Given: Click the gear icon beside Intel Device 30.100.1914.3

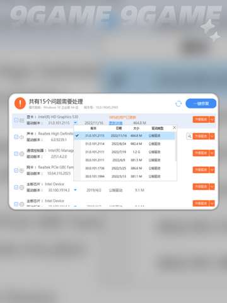Looking at the screenshot, I should click(x=21, y=188).
